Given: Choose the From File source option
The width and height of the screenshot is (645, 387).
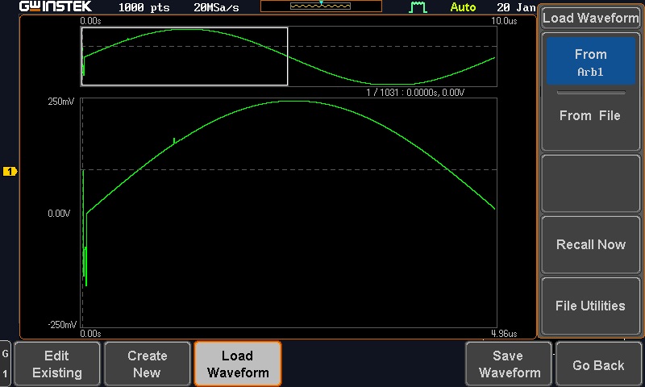Looking at the screenshot, I should tap(590, 116).
